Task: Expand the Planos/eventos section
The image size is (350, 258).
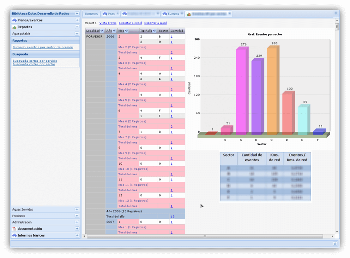Action: [77, 20]
